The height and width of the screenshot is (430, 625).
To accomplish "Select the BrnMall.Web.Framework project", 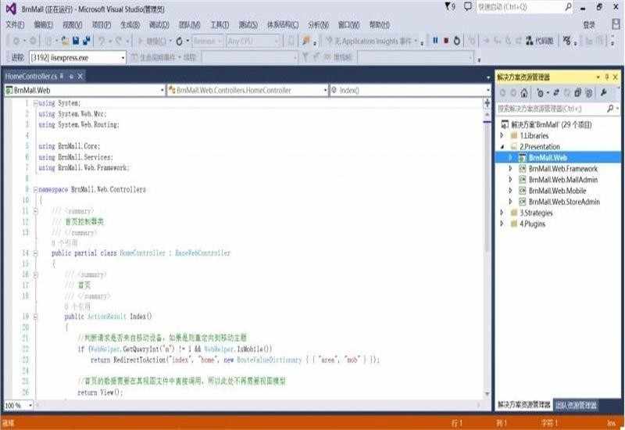I will [562, 169].
